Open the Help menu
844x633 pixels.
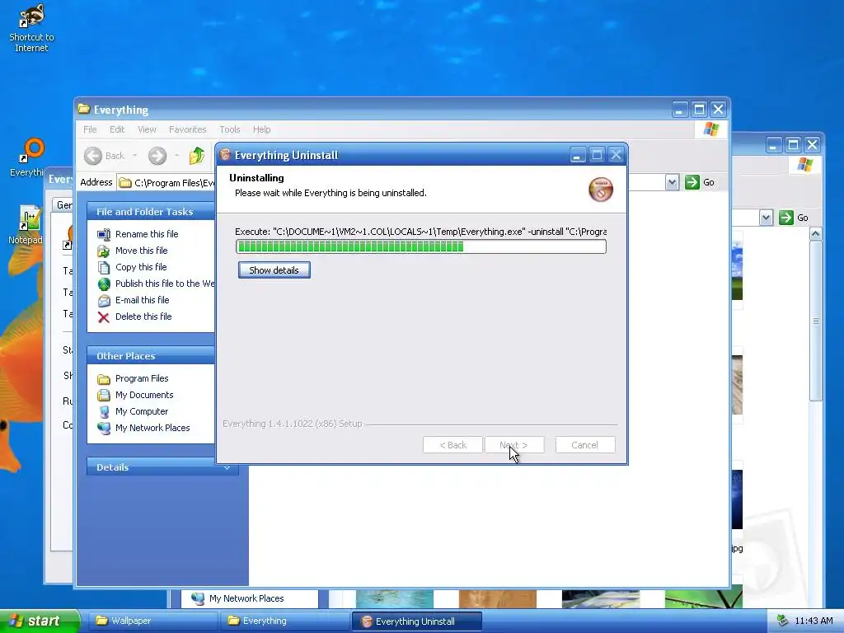click(261, 129)
